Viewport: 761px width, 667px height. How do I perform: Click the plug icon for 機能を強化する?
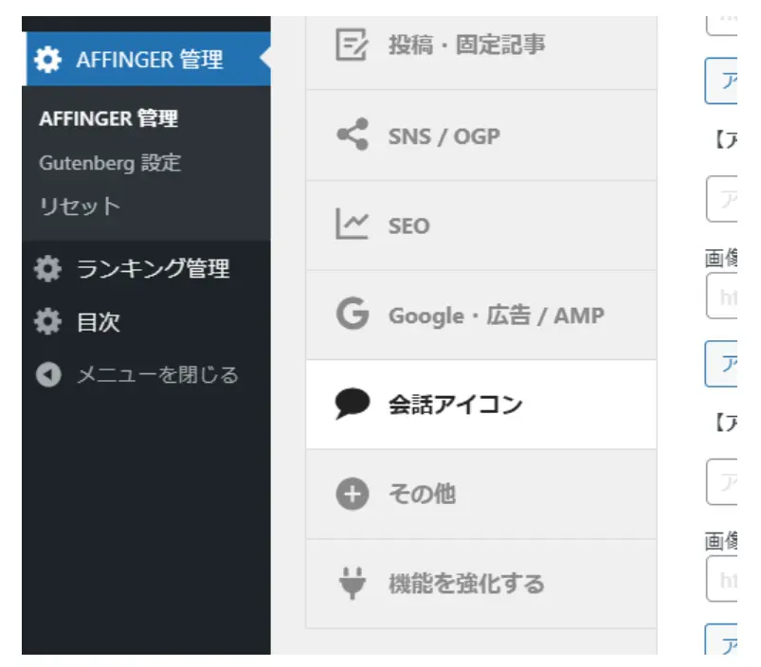click(x=352, y=584)
